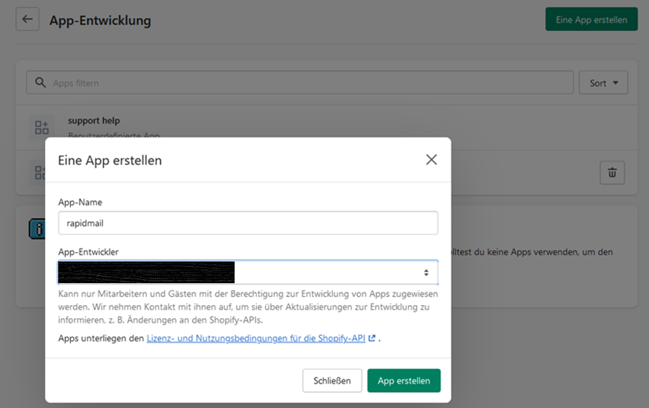Click the Schließen button

[x=332, y=381]
